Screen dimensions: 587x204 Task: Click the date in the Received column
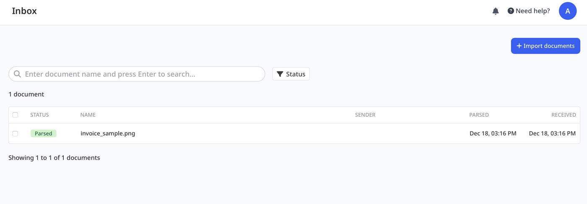[x=552, y=133]
